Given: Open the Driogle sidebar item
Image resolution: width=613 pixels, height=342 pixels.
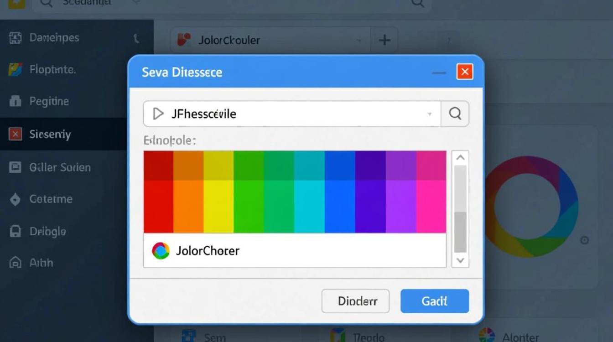Looking at the screenshot, I should 47,232.
